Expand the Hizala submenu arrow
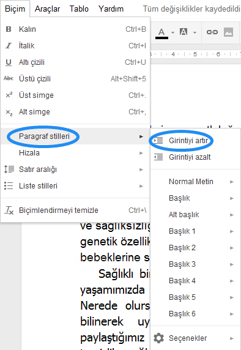The width and height of the screenshot is (241, 350). 141,153
